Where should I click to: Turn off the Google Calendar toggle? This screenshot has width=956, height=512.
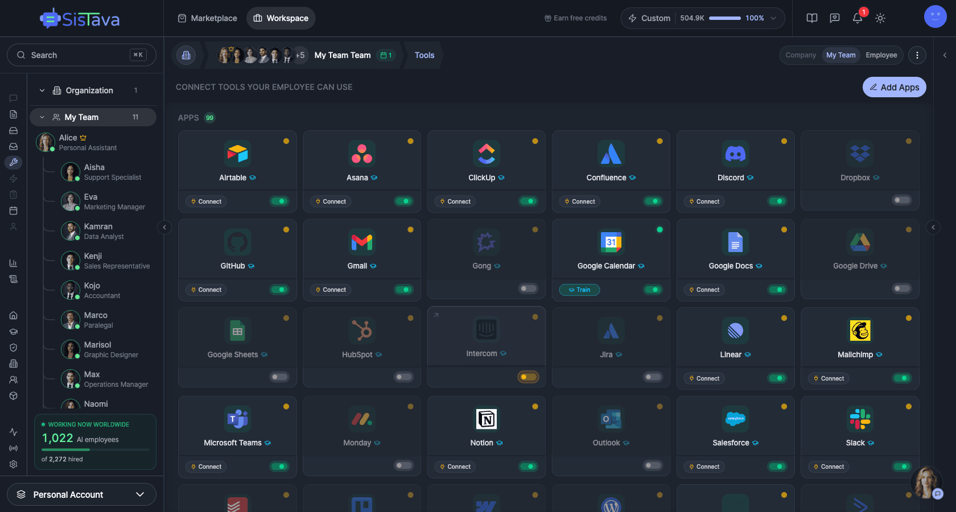(653, 290)
